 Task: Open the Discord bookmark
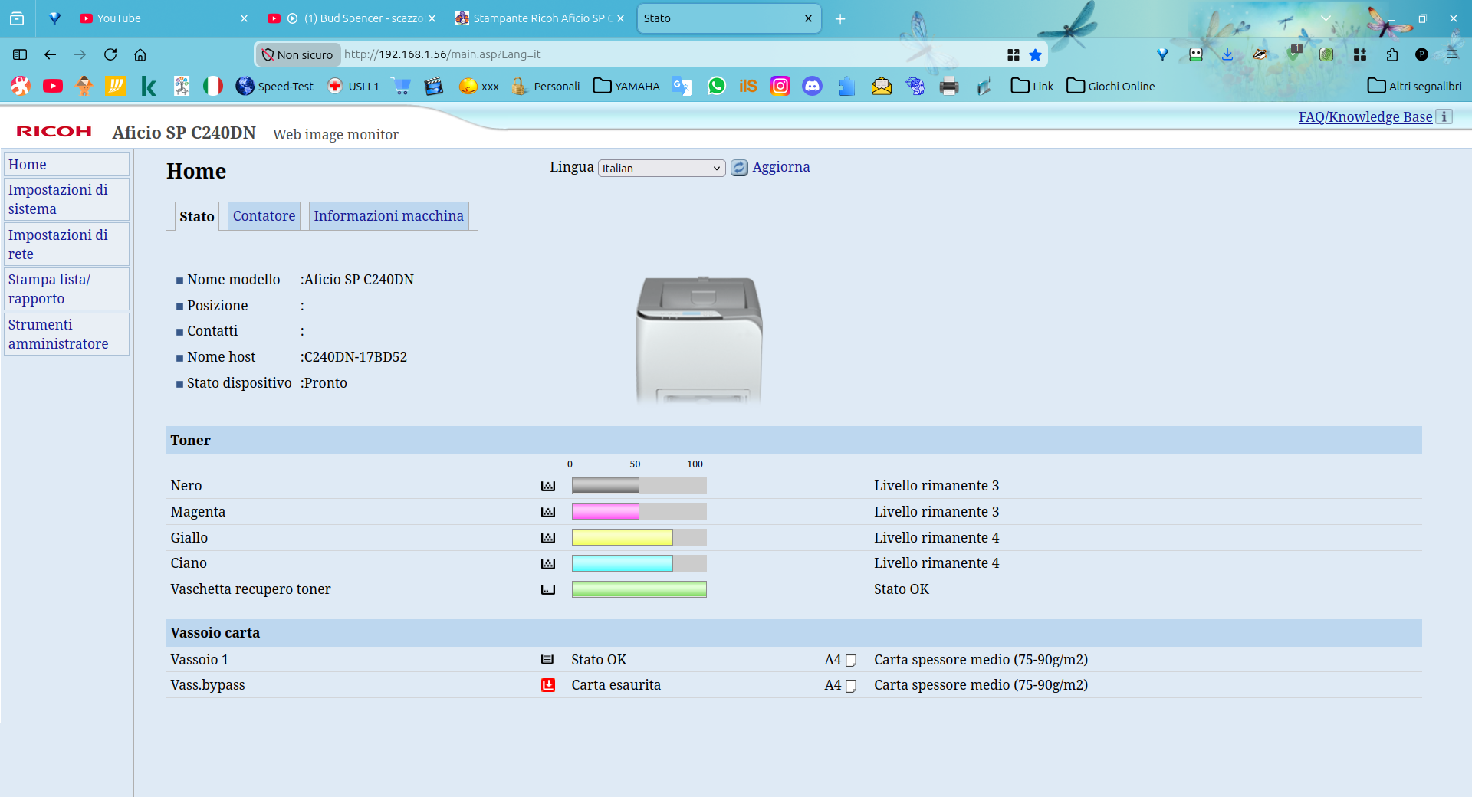[812, 86]
